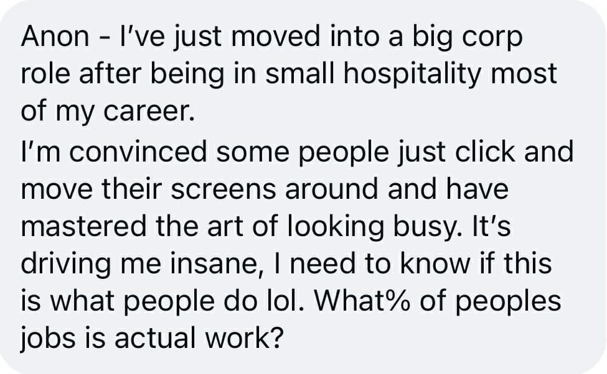Click the word "lol." in the message
Viewport: 607px width, 374px height.
(284, 302)
